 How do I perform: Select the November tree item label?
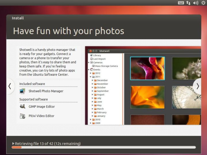pyautogui.click(x=102, y=84)
